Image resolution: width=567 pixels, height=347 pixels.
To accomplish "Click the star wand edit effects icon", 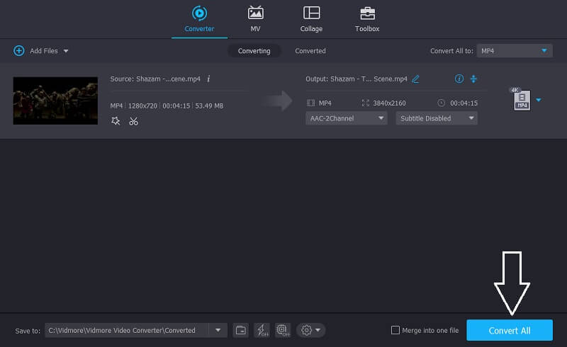I will pos(116,121).
